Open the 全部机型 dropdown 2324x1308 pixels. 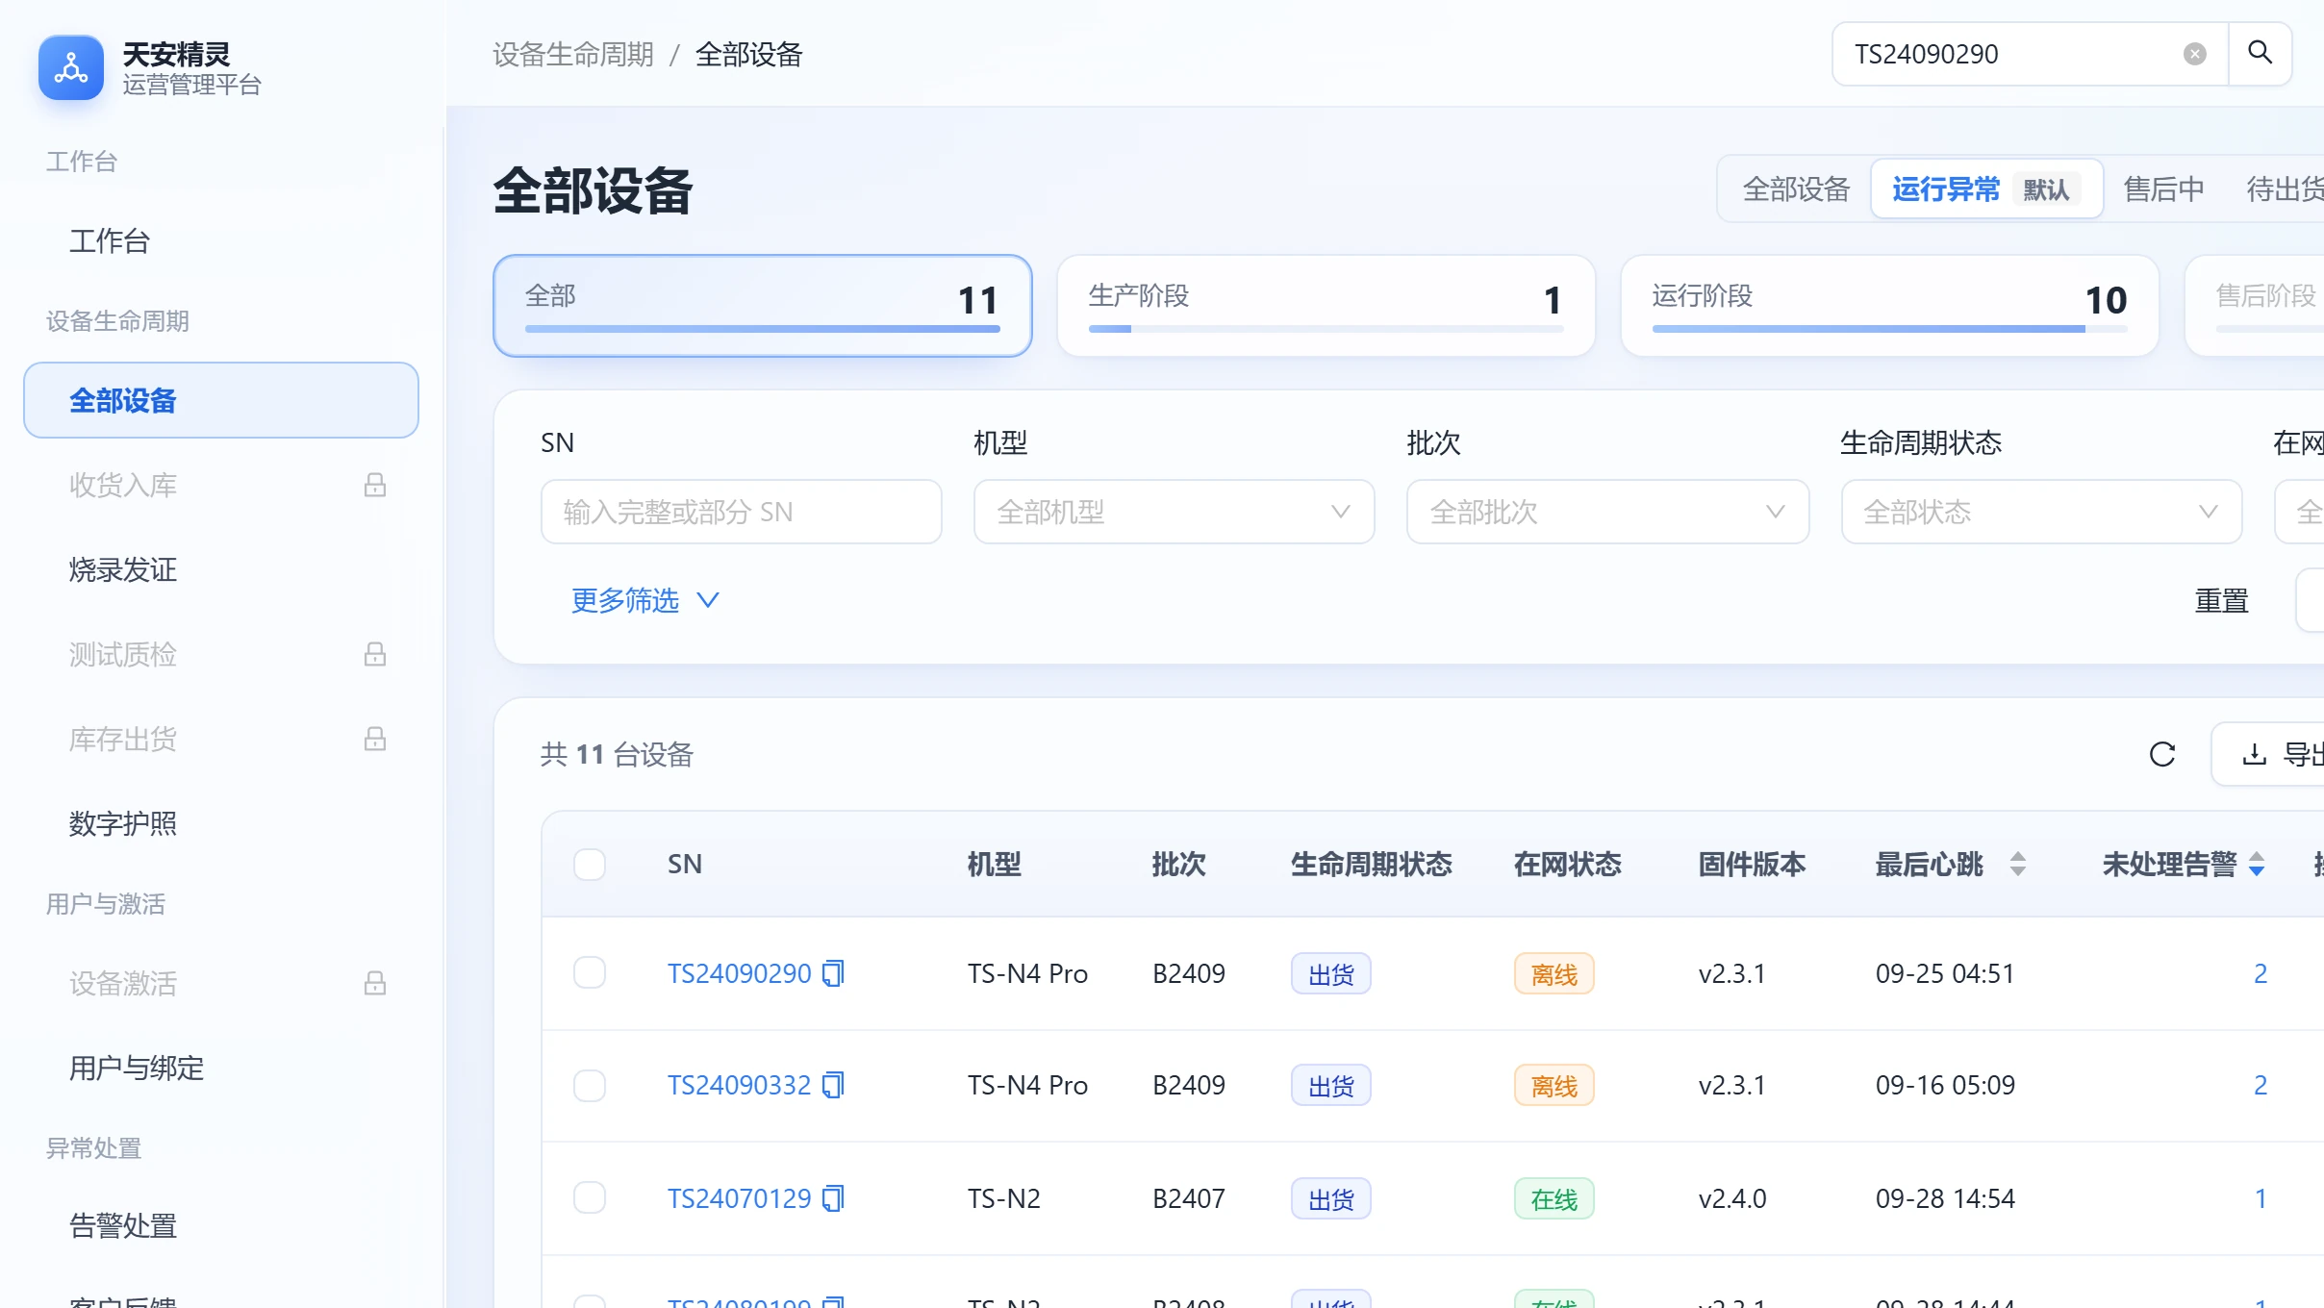(x=1175, y=512)
